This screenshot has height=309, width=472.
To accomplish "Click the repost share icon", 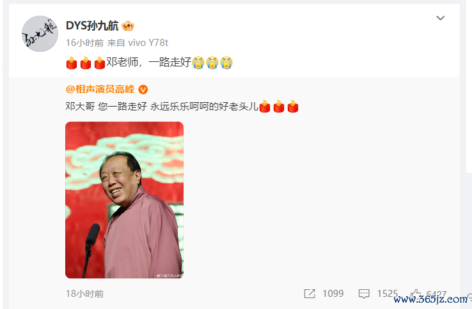I will [x=310, y=294].
